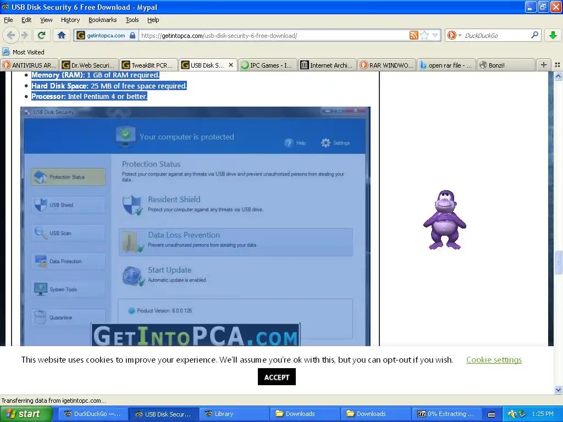This screenshot has width=563, height=422.
Task: Open the File menu
Action: tap(8, 20)
